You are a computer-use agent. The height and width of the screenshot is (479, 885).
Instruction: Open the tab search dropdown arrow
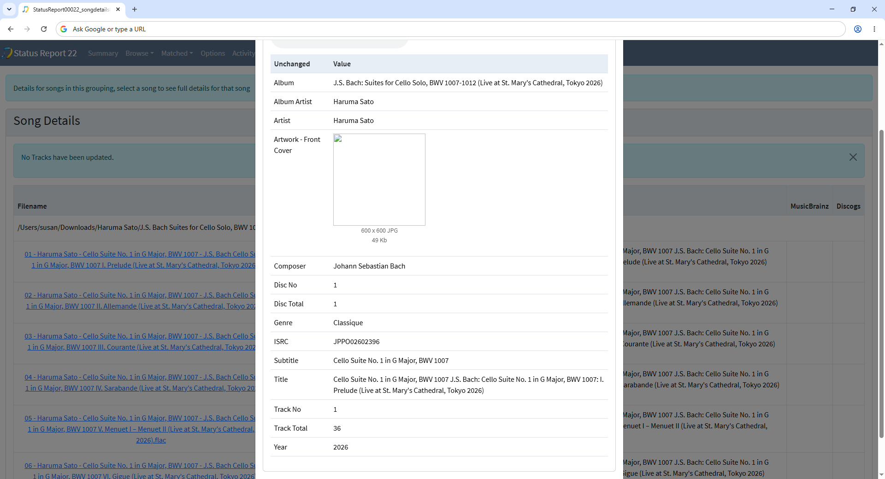click(9, 9)
